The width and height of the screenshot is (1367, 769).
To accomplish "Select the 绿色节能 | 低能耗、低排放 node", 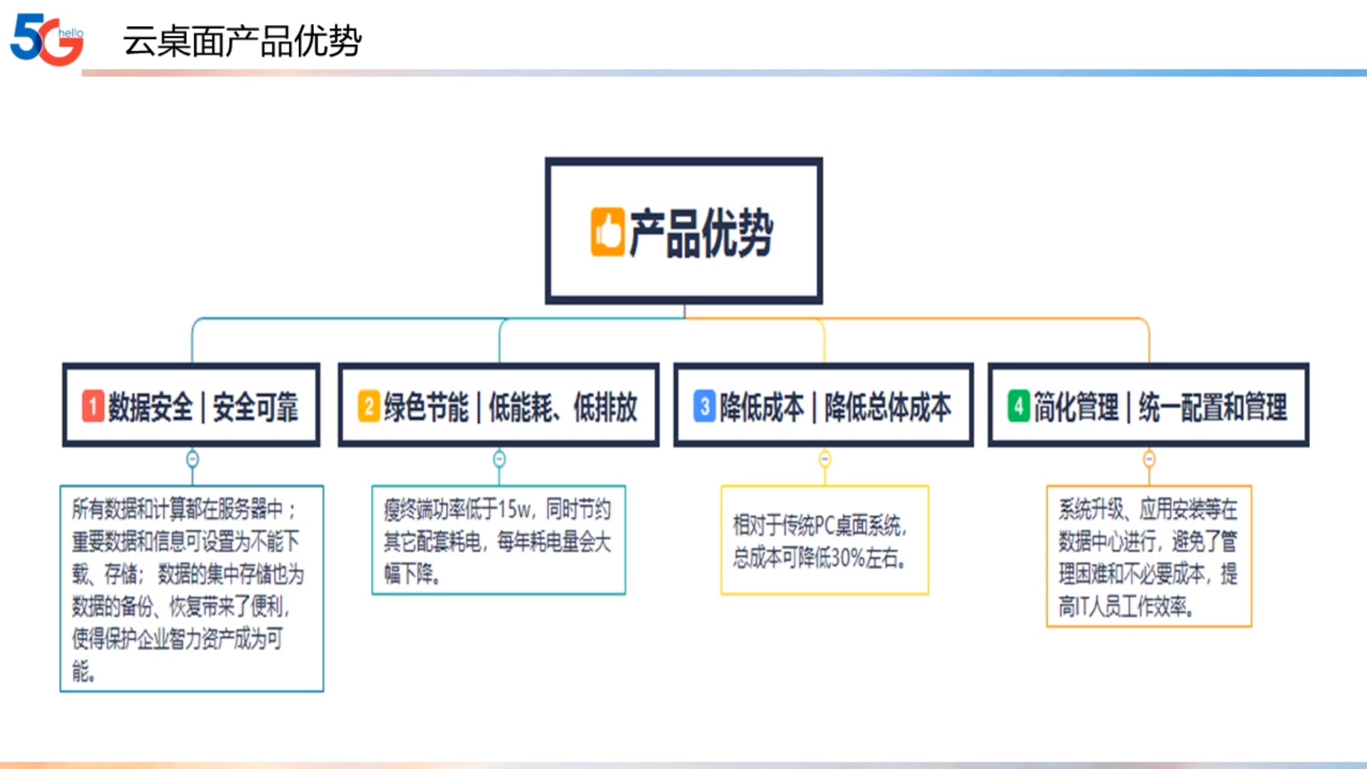I will (x=498, y=405).
